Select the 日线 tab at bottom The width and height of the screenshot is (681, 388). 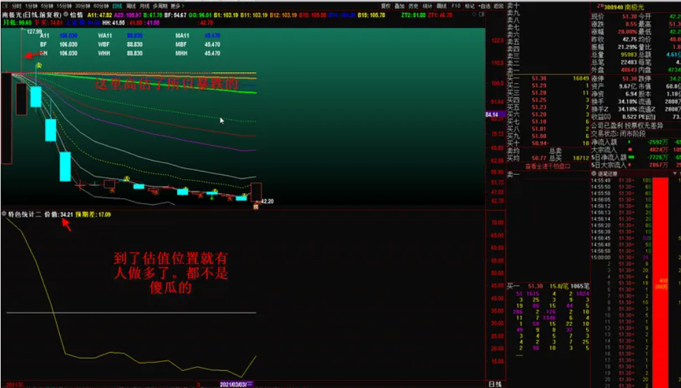point(495,384)
